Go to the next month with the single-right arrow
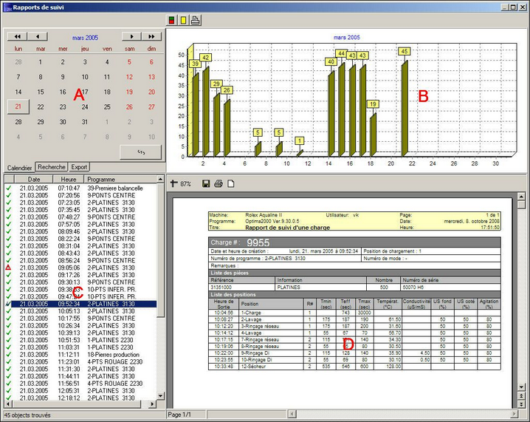The image size is (530, 422). pos(132,36)
